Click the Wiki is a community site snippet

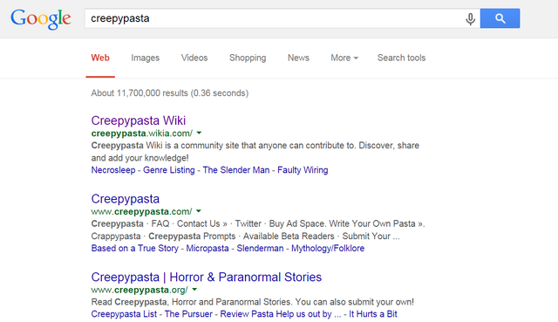(x=255, y=146)
